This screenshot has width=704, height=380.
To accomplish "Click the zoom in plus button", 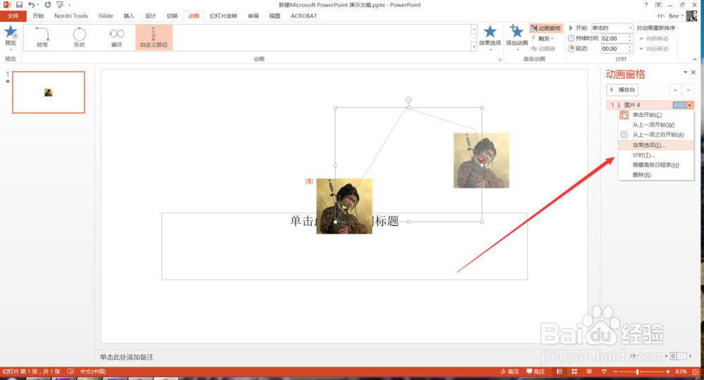I will coord(668,372).
